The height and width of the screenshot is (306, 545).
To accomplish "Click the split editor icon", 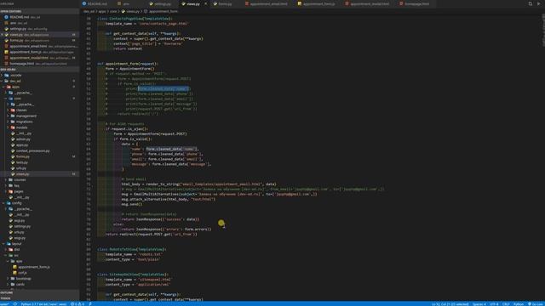I will tap(531, 3).
